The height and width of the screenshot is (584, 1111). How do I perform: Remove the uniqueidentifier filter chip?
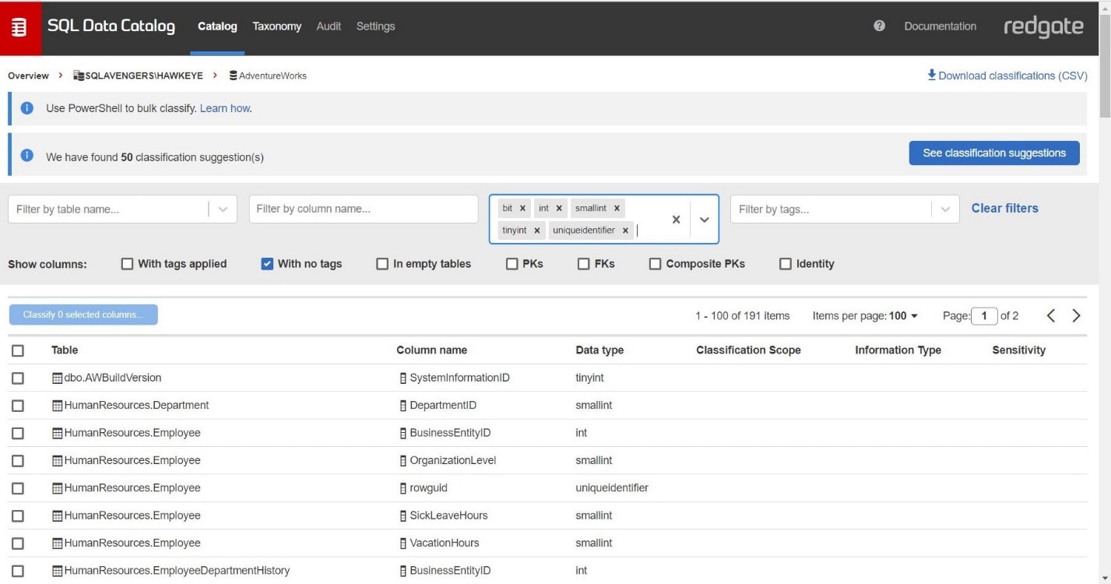coord(625,230)
